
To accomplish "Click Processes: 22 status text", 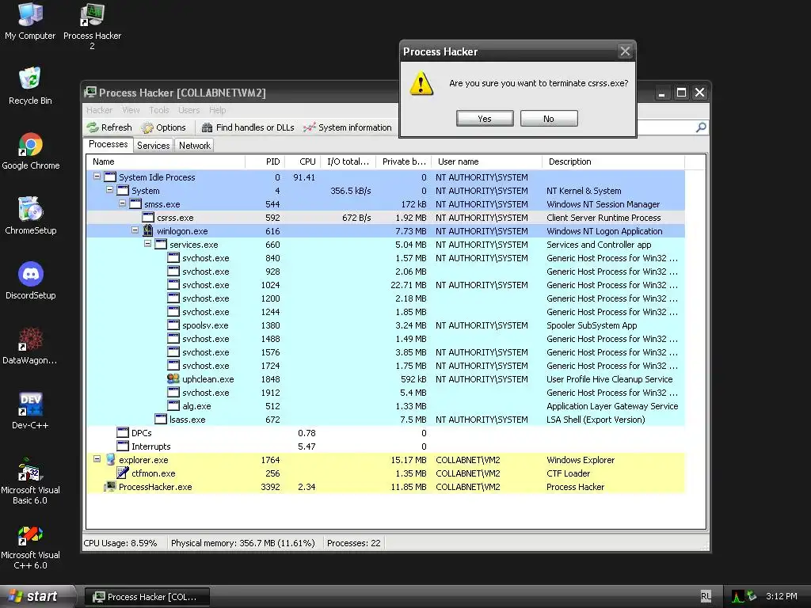I will point(354,543).
